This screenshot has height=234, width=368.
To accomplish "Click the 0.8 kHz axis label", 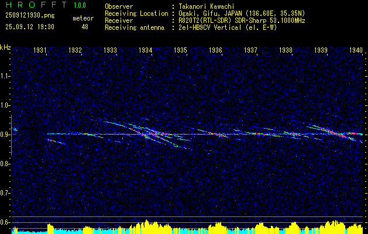I will pos(4,164).
